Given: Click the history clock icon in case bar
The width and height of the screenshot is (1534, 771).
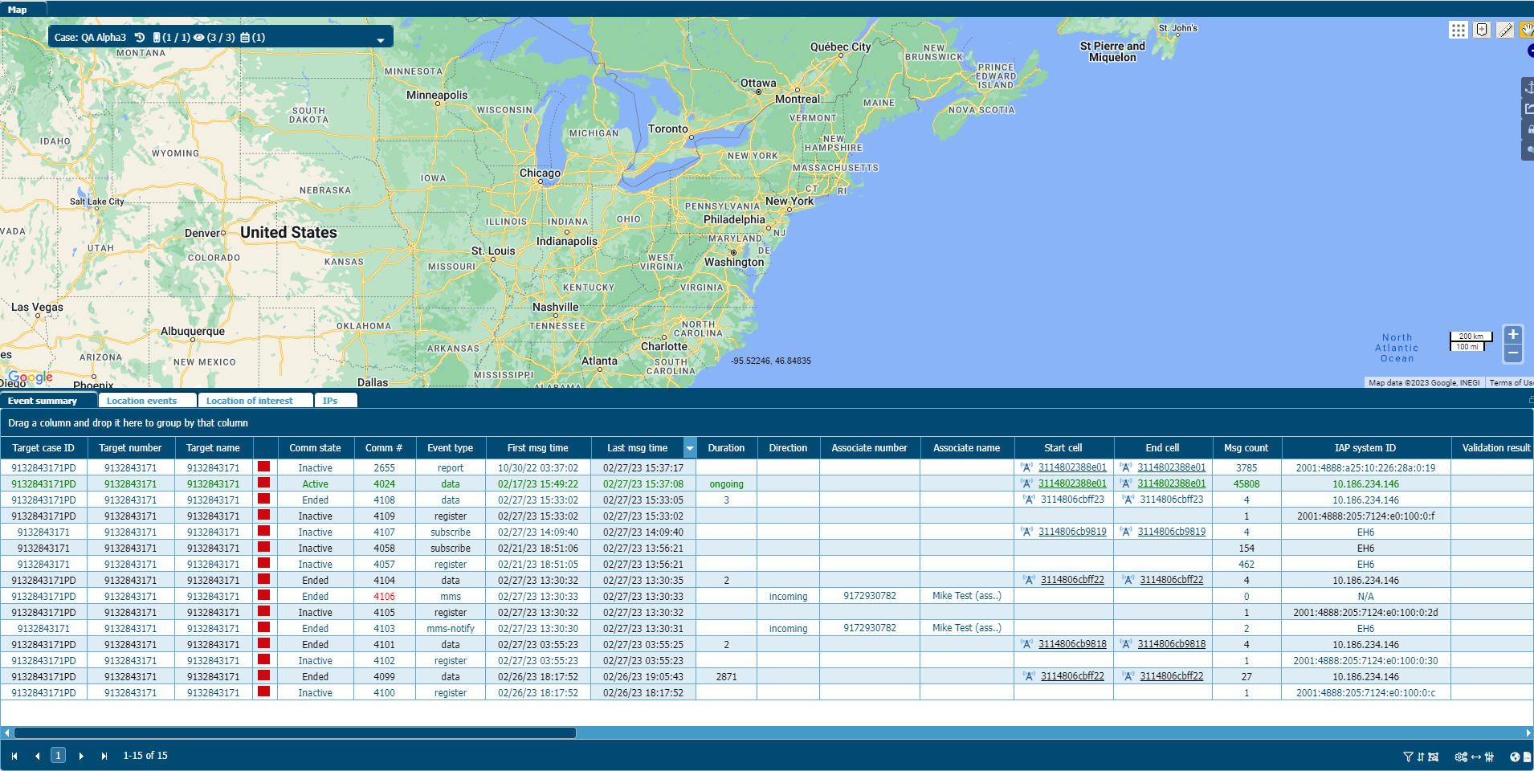Looking at the screenshot, I should (140, 37).
